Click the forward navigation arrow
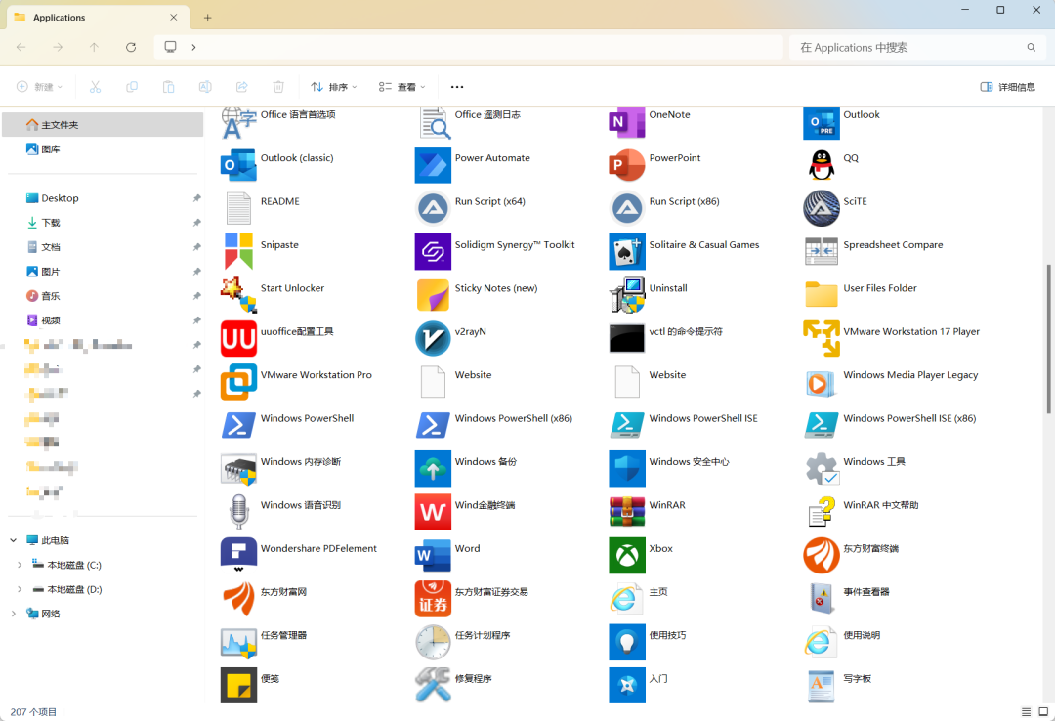 click(x=58, y=47)
